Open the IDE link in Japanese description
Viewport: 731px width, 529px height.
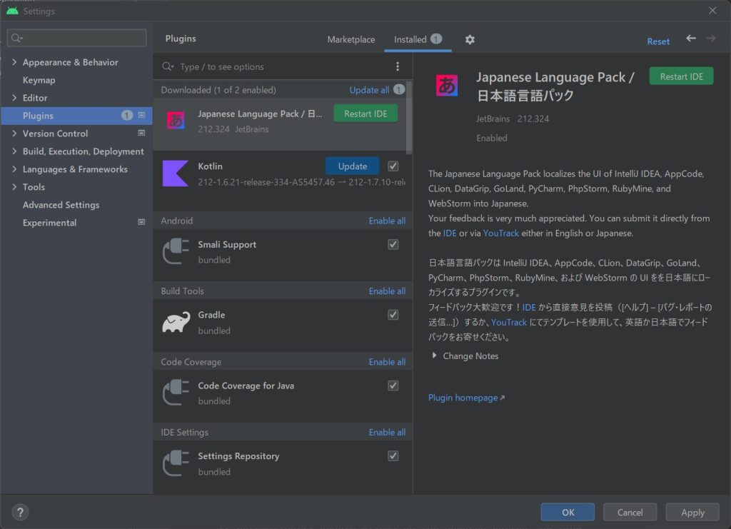529,307
